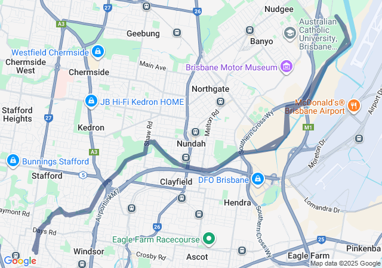Click the Geebung train station icon
The width and height of the screenshot is (382, 268).
(177, 32)
